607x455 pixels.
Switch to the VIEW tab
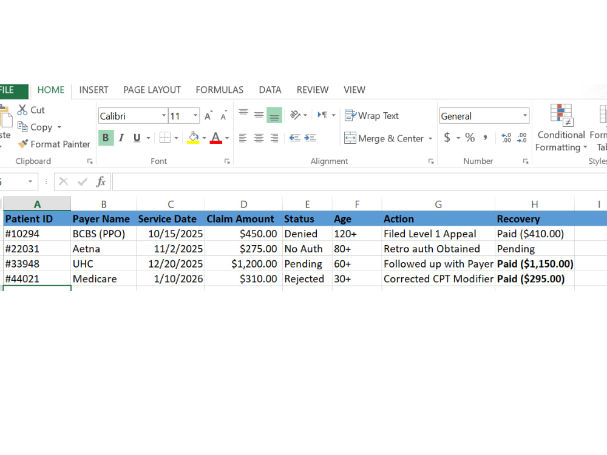[354, 90]
